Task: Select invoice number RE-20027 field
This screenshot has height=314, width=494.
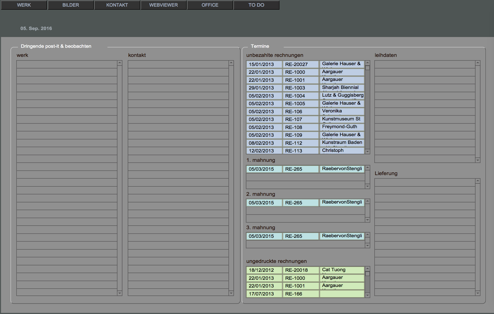Action: pos(301,64)
